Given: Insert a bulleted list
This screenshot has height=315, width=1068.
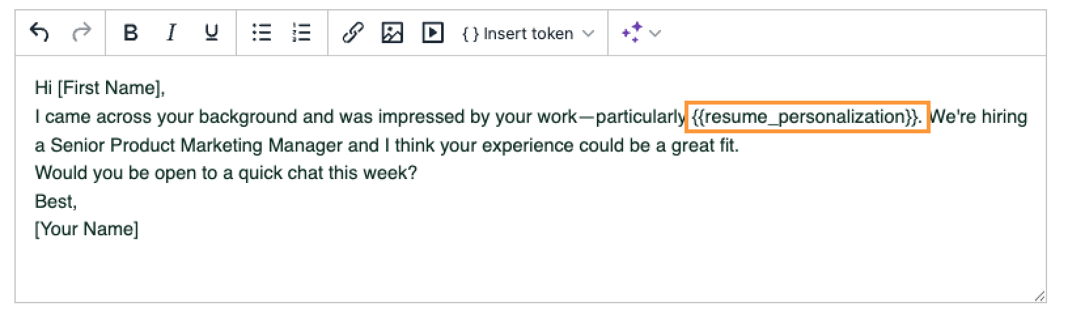Looking at the screenshot, I should point(261,33).
